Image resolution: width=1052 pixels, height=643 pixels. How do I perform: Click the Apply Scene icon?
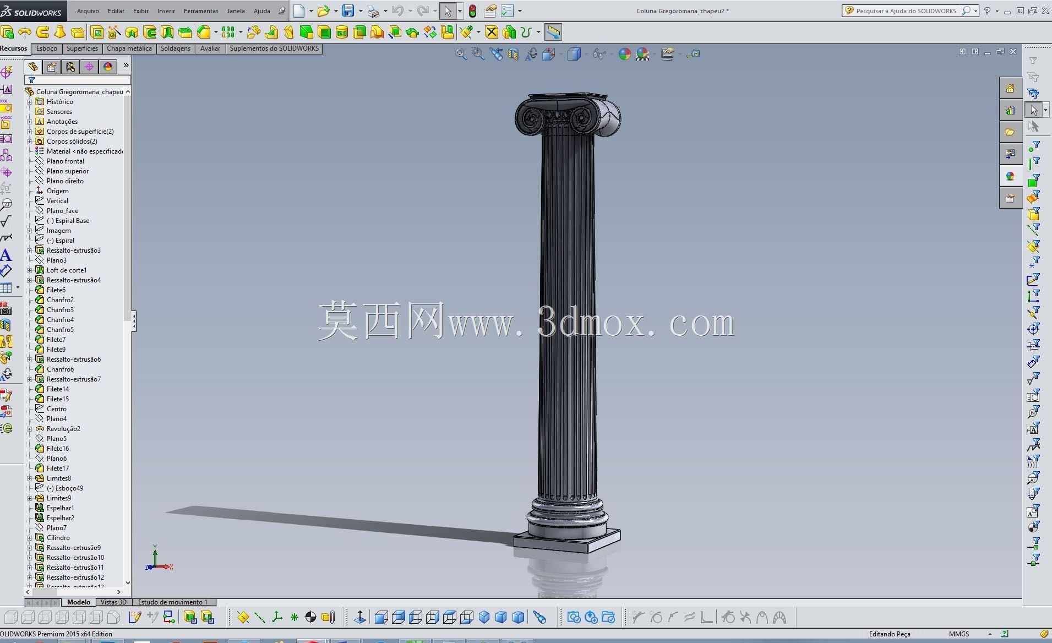pos(642,54)
